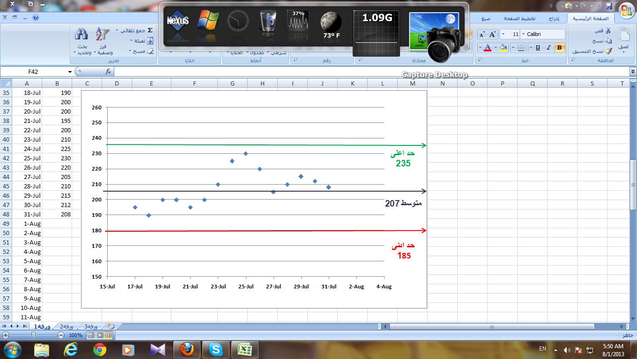637x359 pixels.
Task: Open Google Chrome from the taskbar
Action: pyautogui.click(x=99, y=350)
